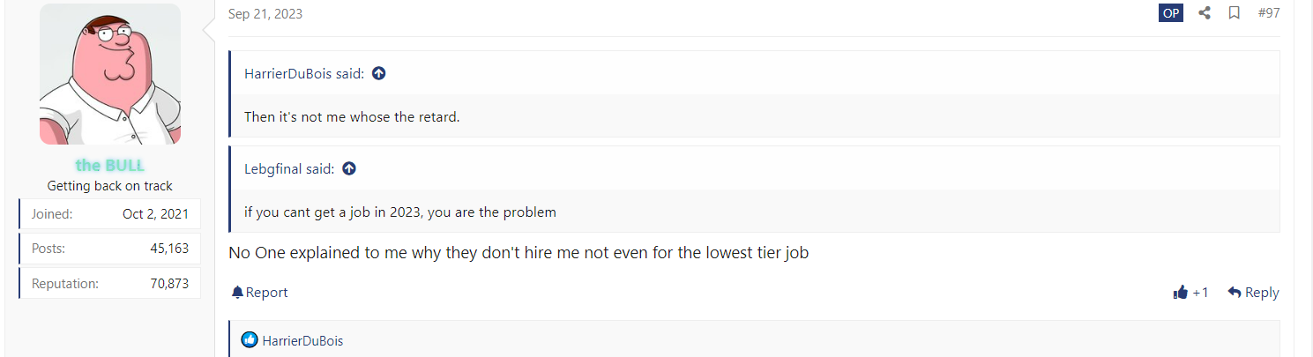View the +1 reaction score list

click(x=1200, y=293)
